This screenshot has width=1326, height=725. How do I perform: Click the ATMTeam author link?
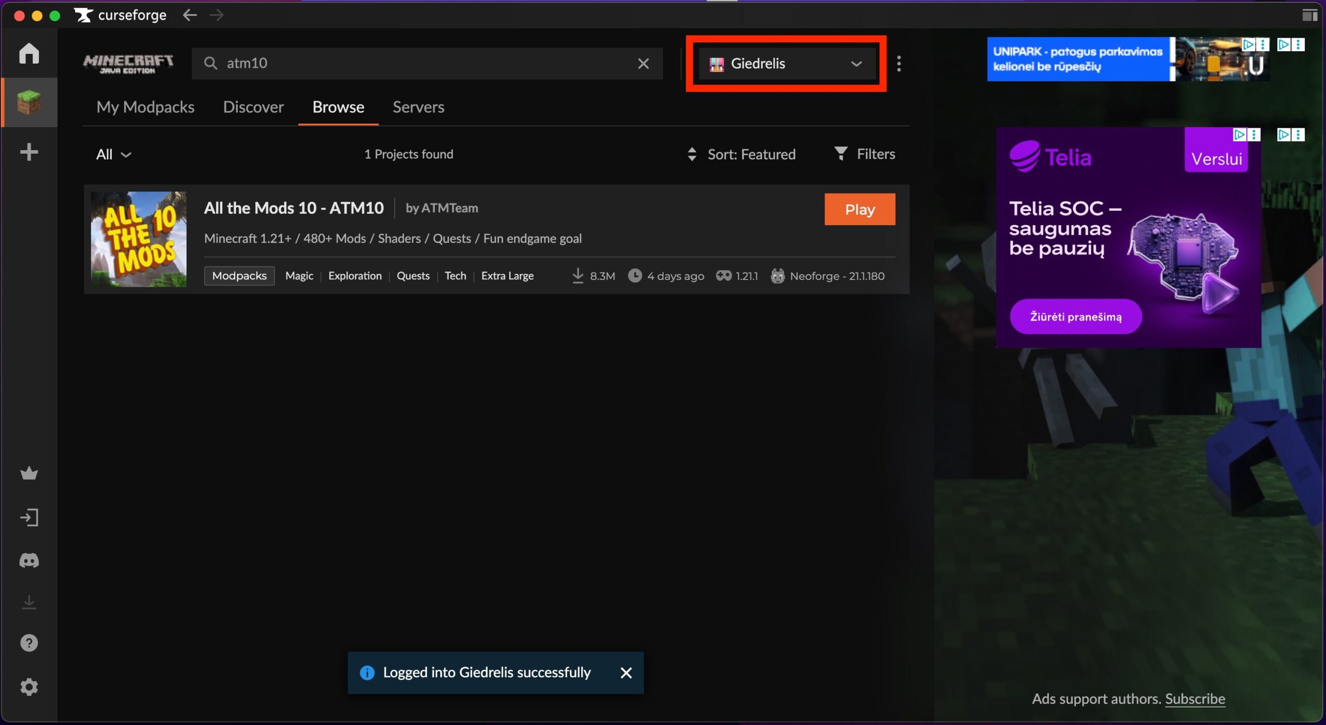tap(450, 208)
